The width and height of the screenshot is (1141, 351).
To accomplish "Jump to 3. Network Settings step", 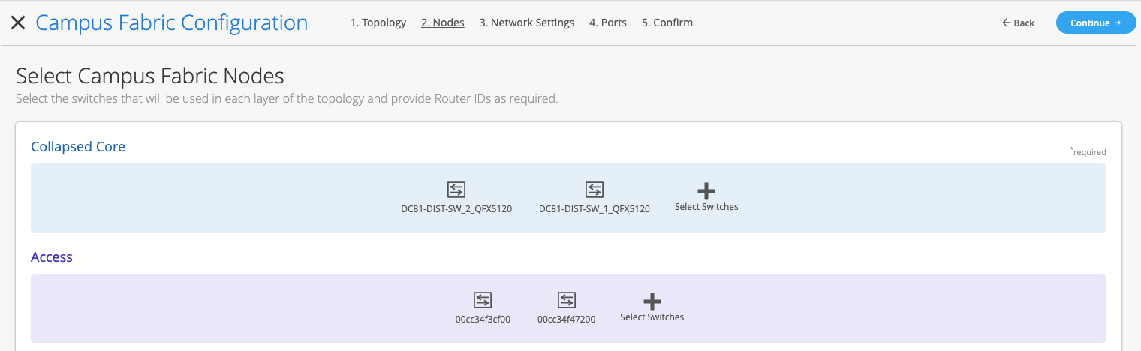I will coord(526,22).
